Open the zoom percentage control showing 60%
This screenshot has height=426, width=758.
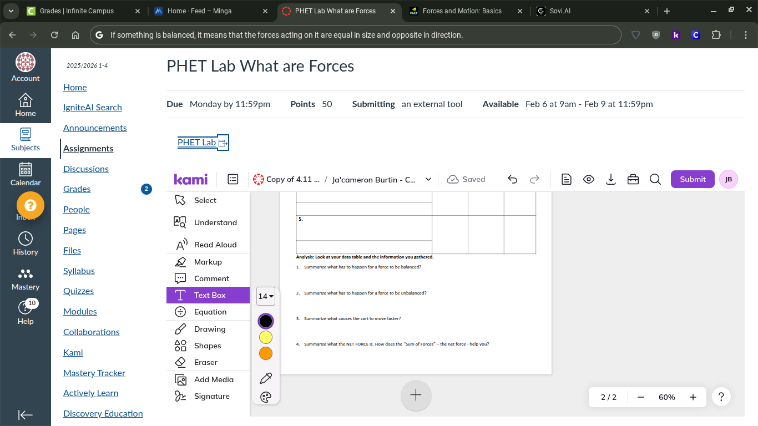pyautogui.click(x=666, y=397)
